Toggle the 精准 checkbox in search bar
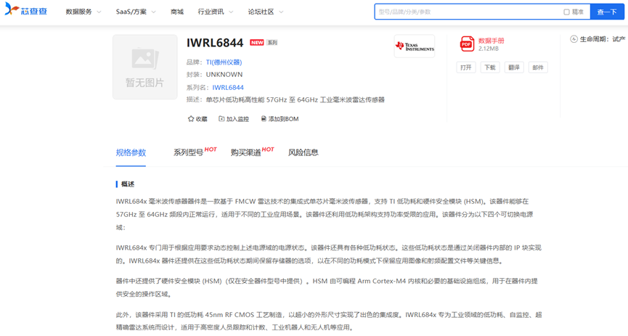The width and height of the screenshot is (628, 336). coord(566,12)
